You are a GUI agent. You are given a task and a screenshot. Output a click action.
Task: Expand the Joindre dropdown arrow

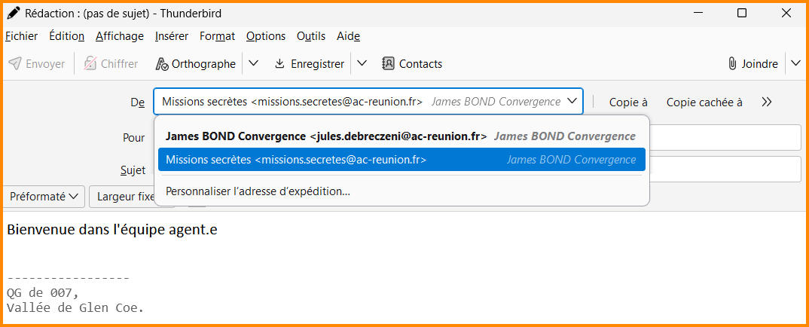click(x=796, y=64)
